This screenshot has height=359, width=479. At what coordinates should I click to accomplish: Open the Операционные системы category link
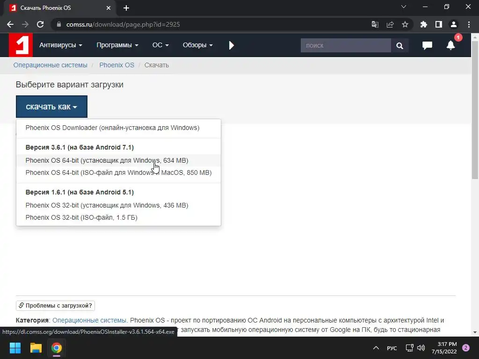(89, 320)
